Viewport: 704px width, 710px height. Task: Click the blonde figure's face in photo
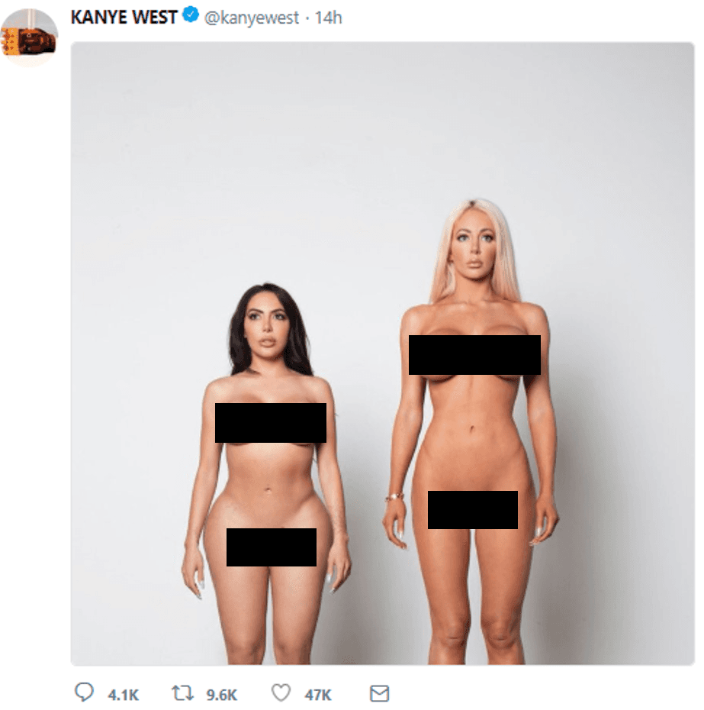click(474, 248)
